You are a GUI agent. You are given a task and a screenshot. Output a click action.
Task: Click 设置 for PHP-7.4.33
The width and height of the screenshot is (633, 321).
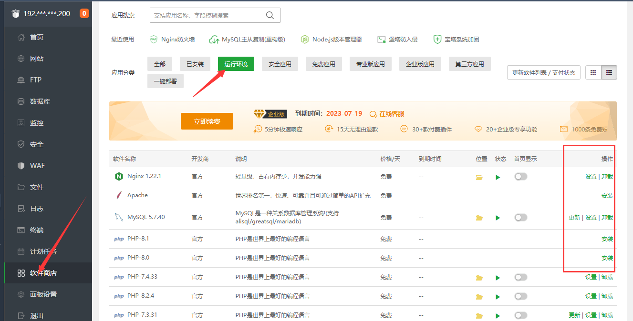591,277
